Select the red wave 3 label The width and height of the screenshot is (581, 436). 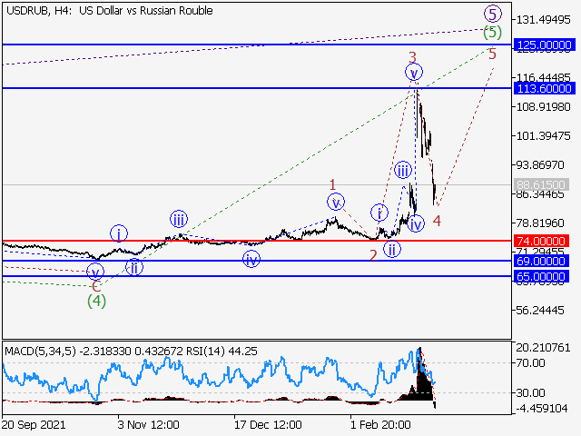412,57
